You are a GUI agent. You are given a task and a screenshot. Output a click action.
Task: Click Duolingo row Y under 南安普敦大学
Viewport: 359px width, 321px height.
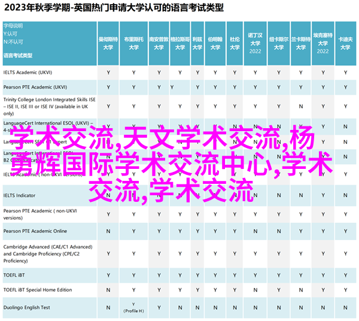tap(159, 307)
